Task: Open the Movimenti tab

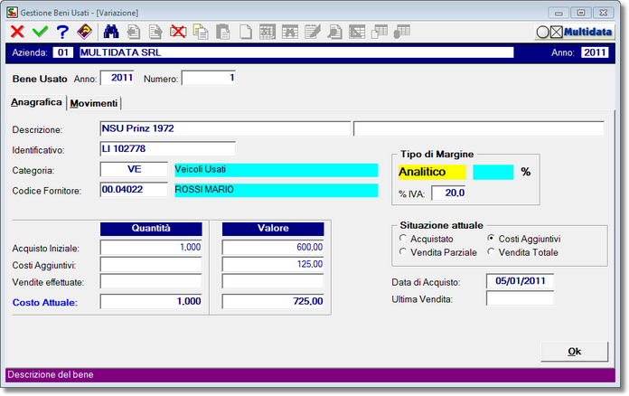Action: (94, 103)
